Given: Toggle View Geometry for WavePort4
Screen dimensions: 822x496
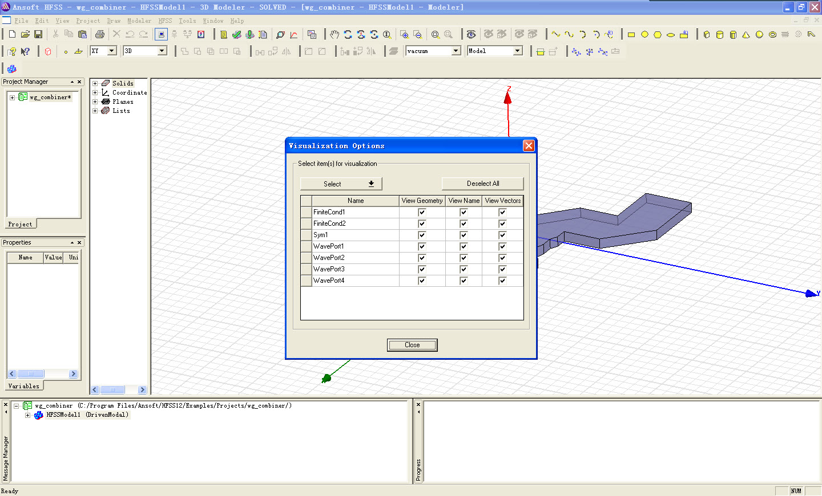Looking at the screenshot, I should tap(422, 280).
